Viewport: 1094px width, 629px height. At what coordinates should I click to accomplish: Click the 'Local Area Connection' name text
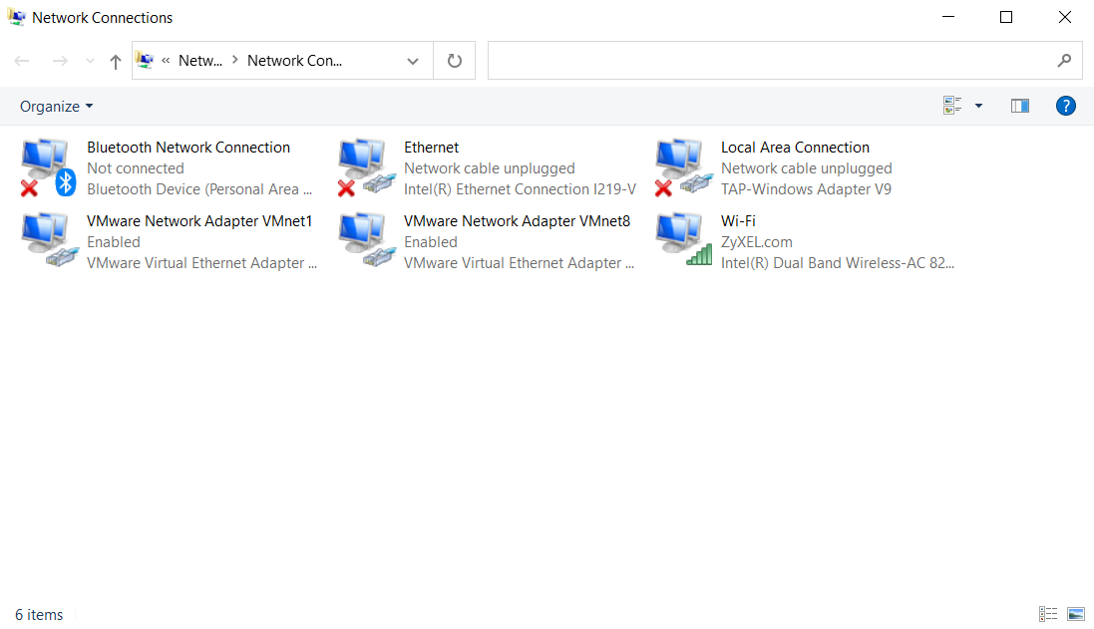click(796, 148)
